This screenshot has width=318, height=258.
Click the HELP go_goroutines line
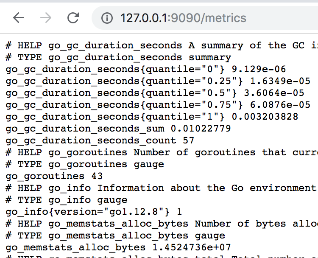click(x=162, y=152)
